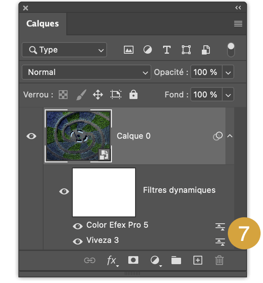
Task: Open Normal blend mode dropdown
Action: [86, 72]
